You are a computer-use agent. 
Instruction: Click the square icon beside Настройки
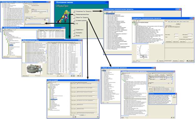pos(74,33)
